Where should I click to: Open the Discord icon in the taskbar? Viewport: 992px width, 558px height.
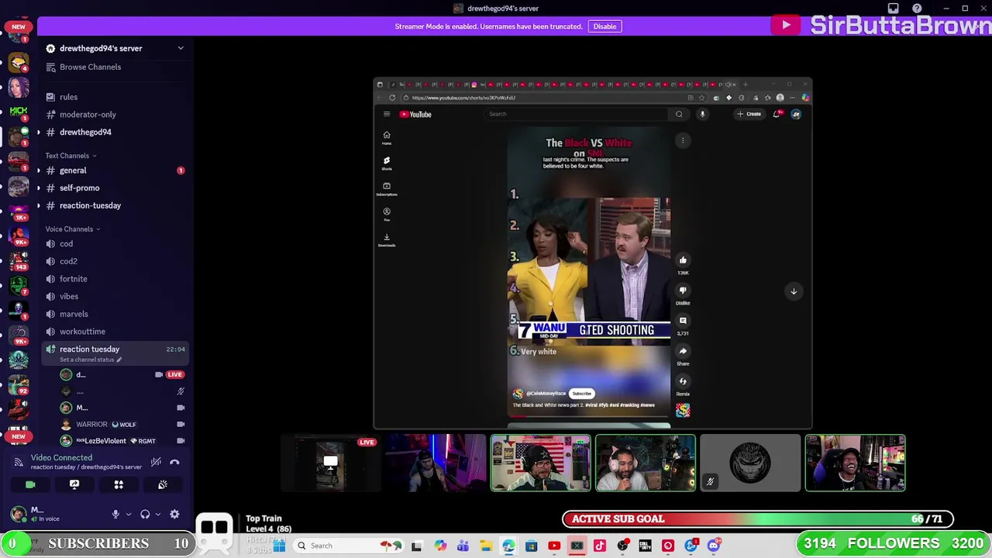click(x=714, y=546)
